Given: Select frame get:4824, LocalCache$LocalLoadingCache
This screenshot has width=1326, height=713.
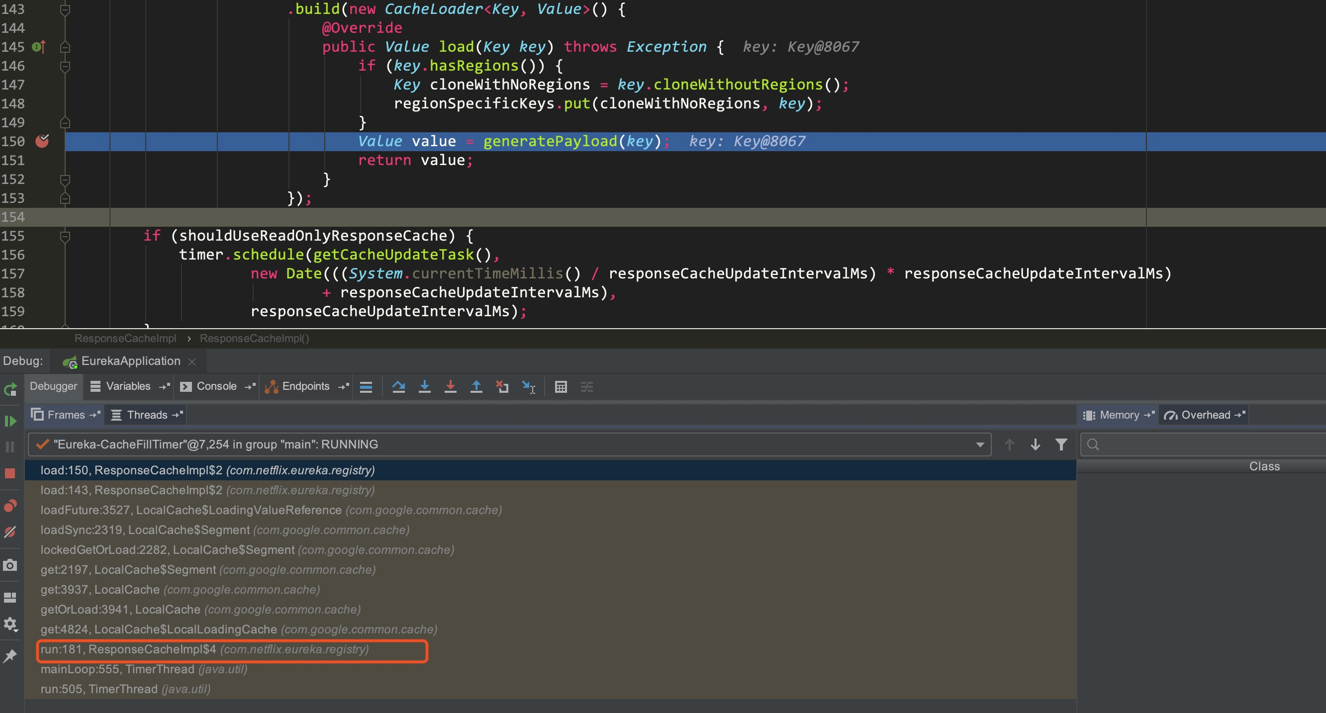Looking at the screenshot, I should [x=551, y=629].
